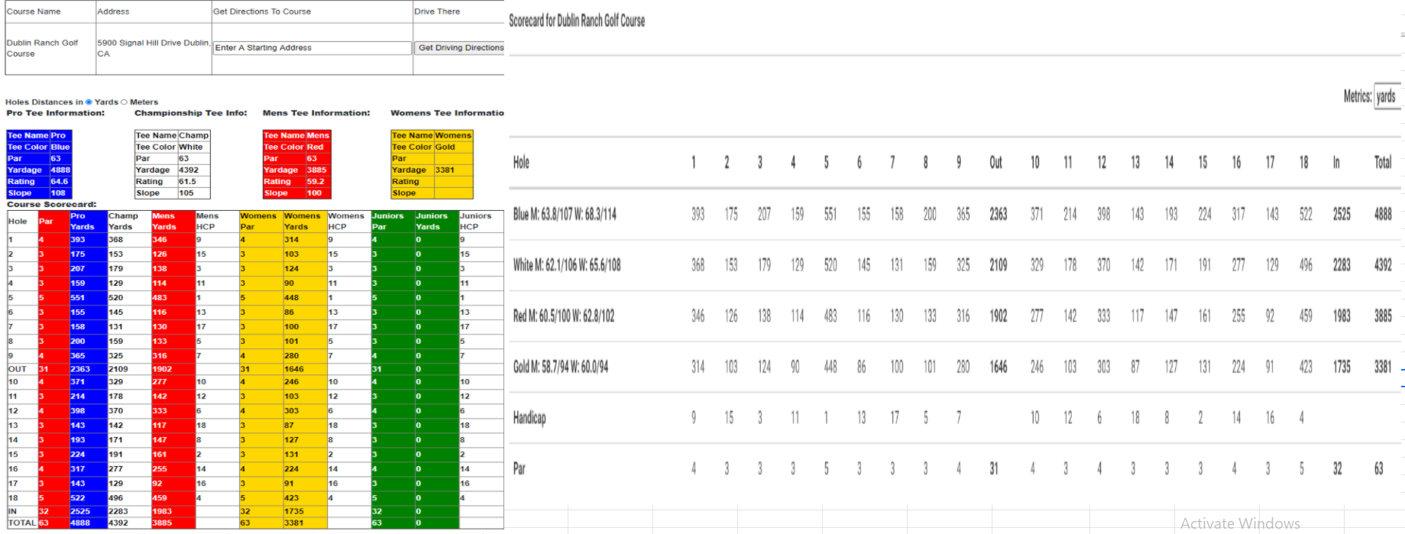Click White row Out value 2109 in right scorecard
The image size is (1405, 534).
coord(999,265)
